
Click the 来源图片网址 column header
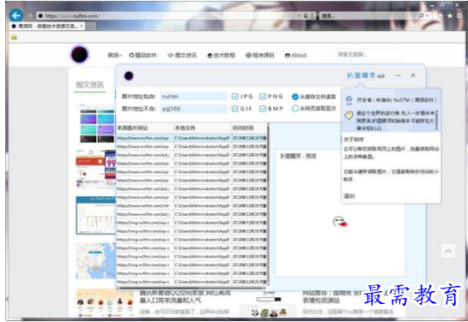tap(145, 128)
